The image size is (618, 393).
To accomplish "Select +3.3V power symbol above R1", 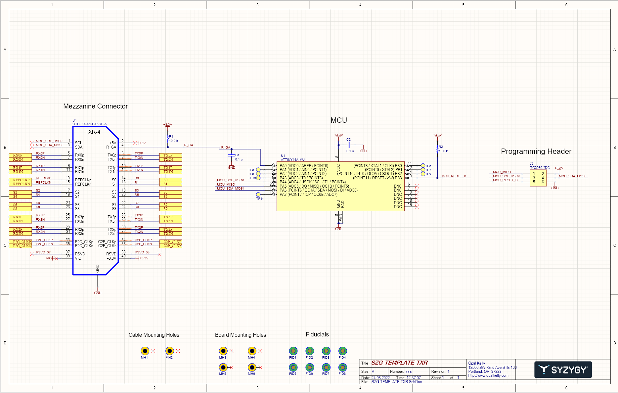I will 168,125.
